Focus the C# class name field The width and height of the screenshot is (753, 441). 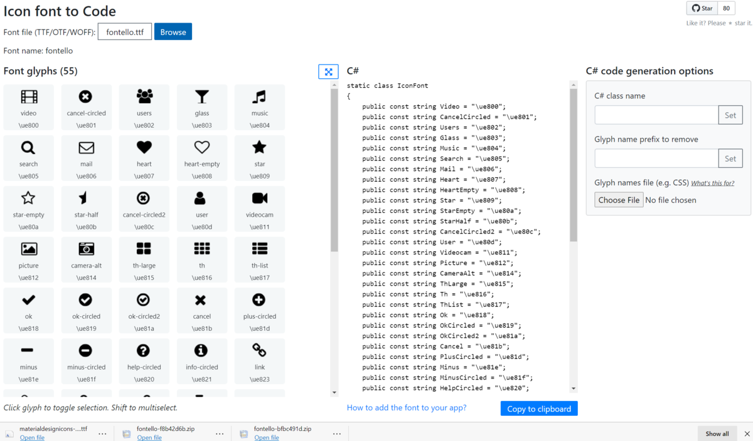tap(656, 115)
